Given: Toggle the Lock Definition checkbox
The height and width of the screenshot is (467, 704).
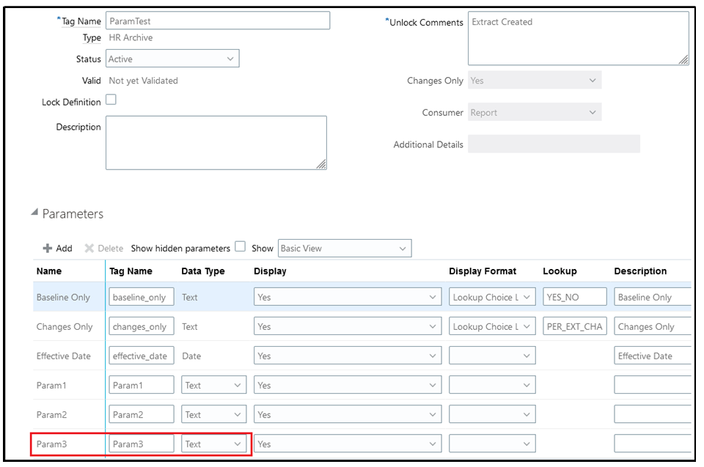Looking at the screenshot, I should [111, 100].
